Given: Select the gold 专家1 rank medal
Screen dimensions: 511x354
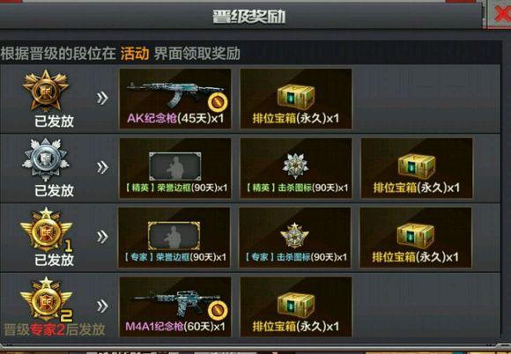Looking at the screenshot, I should [46, 230].
